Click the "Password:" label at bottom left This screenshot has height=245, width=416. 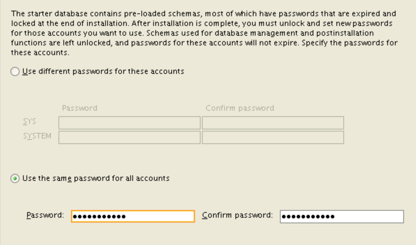pos(45,215)
